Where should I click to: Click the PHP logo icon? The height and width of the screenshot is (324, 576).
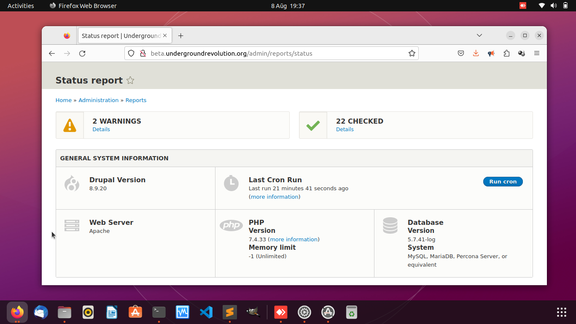coord(231,225)
